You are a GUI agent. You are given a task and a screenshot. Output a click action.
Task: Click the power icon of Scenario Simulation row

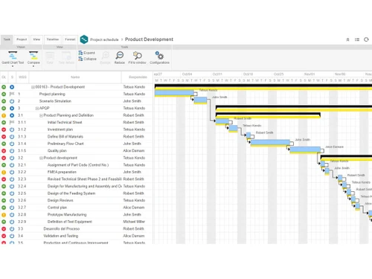12,101
